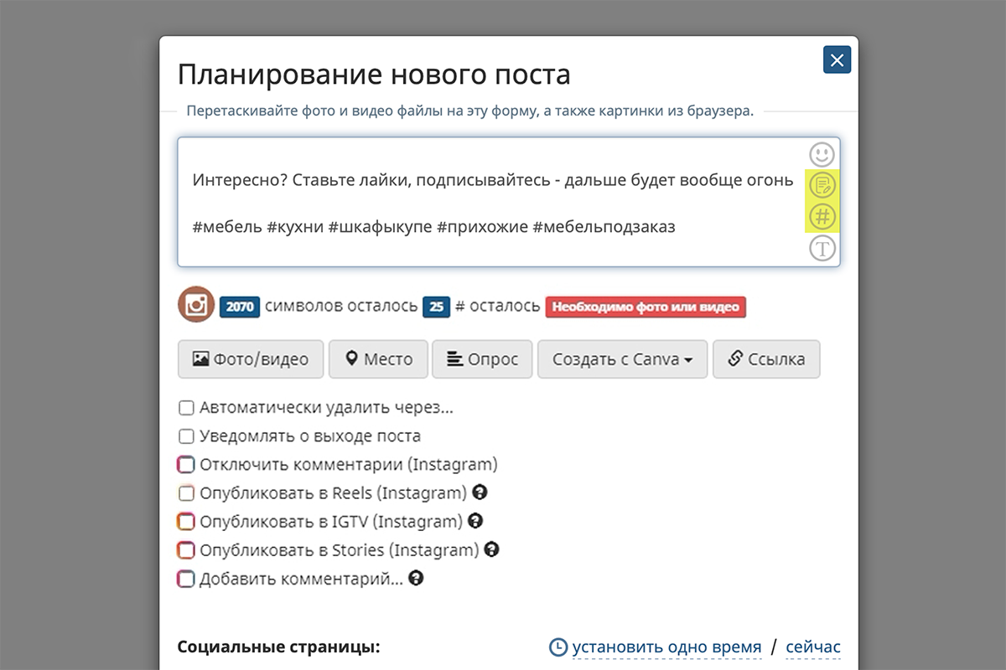Click установить одно время link
1006x670 pixels.
pyautogui.click(x=667, y=647)
